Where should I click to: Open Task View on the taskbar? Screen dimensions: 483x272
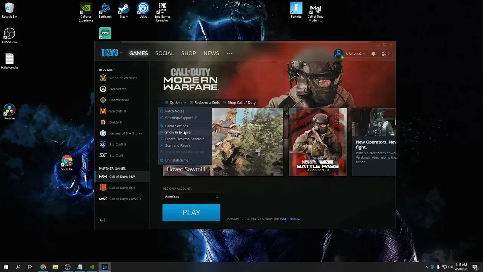pyautogui.click(x=30, y=267)
